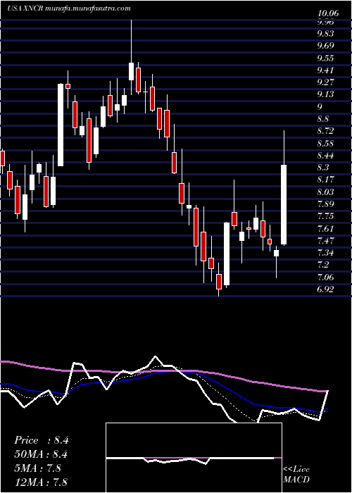Select the 8.58 price axis label

coord(325,144)
